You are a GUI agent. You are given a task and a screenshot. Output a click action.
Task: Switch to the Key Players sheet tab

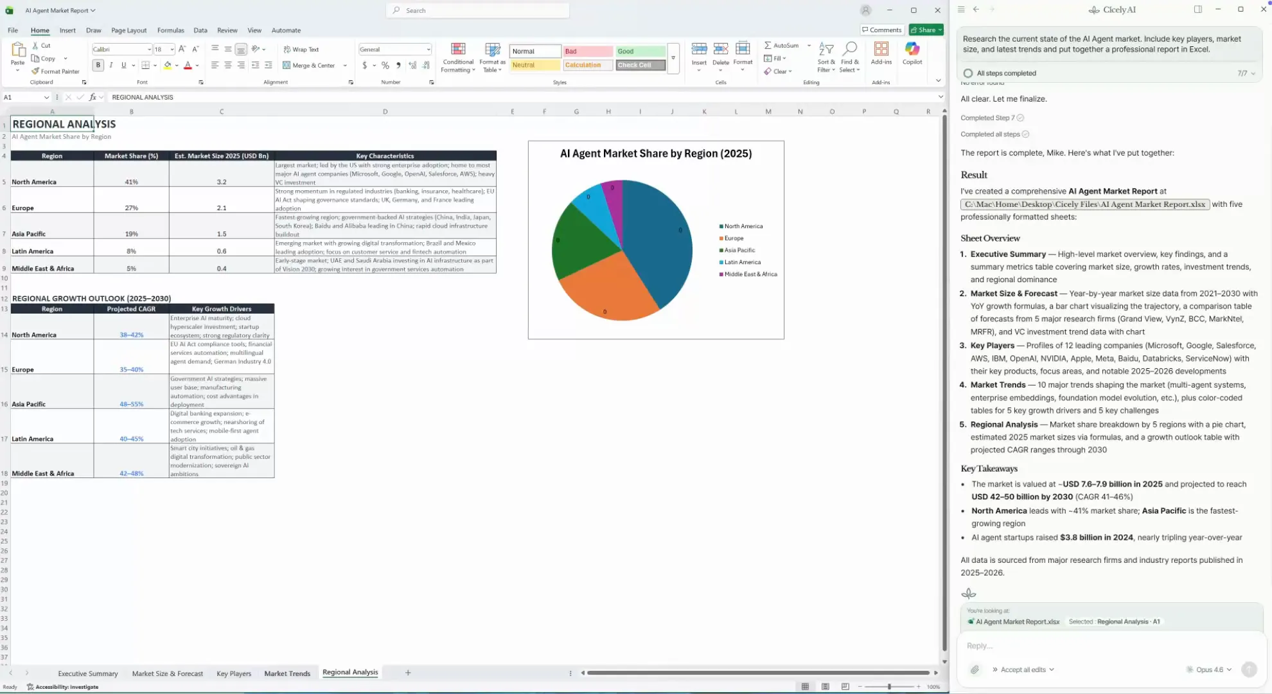point(234,673)
